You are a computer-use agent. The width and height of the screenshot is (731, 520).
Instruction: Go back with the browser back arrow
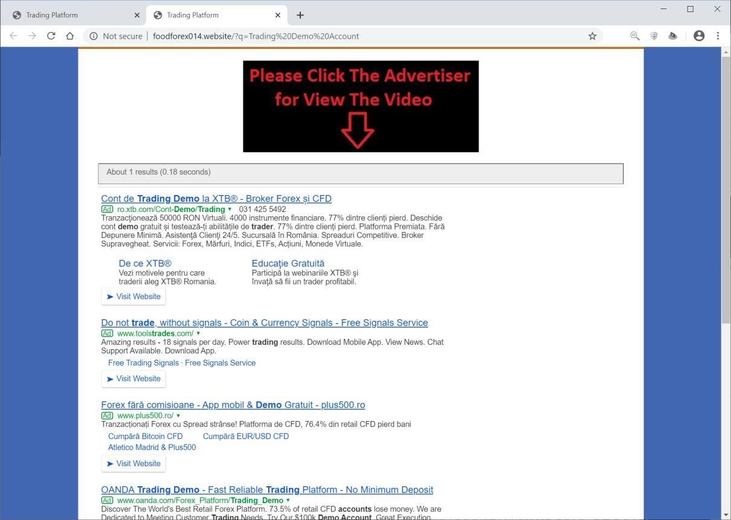click(x=13, y=36)
